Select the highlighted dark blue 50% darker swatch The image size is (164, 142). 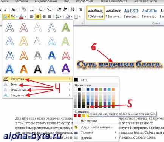[x=88, y=106]
